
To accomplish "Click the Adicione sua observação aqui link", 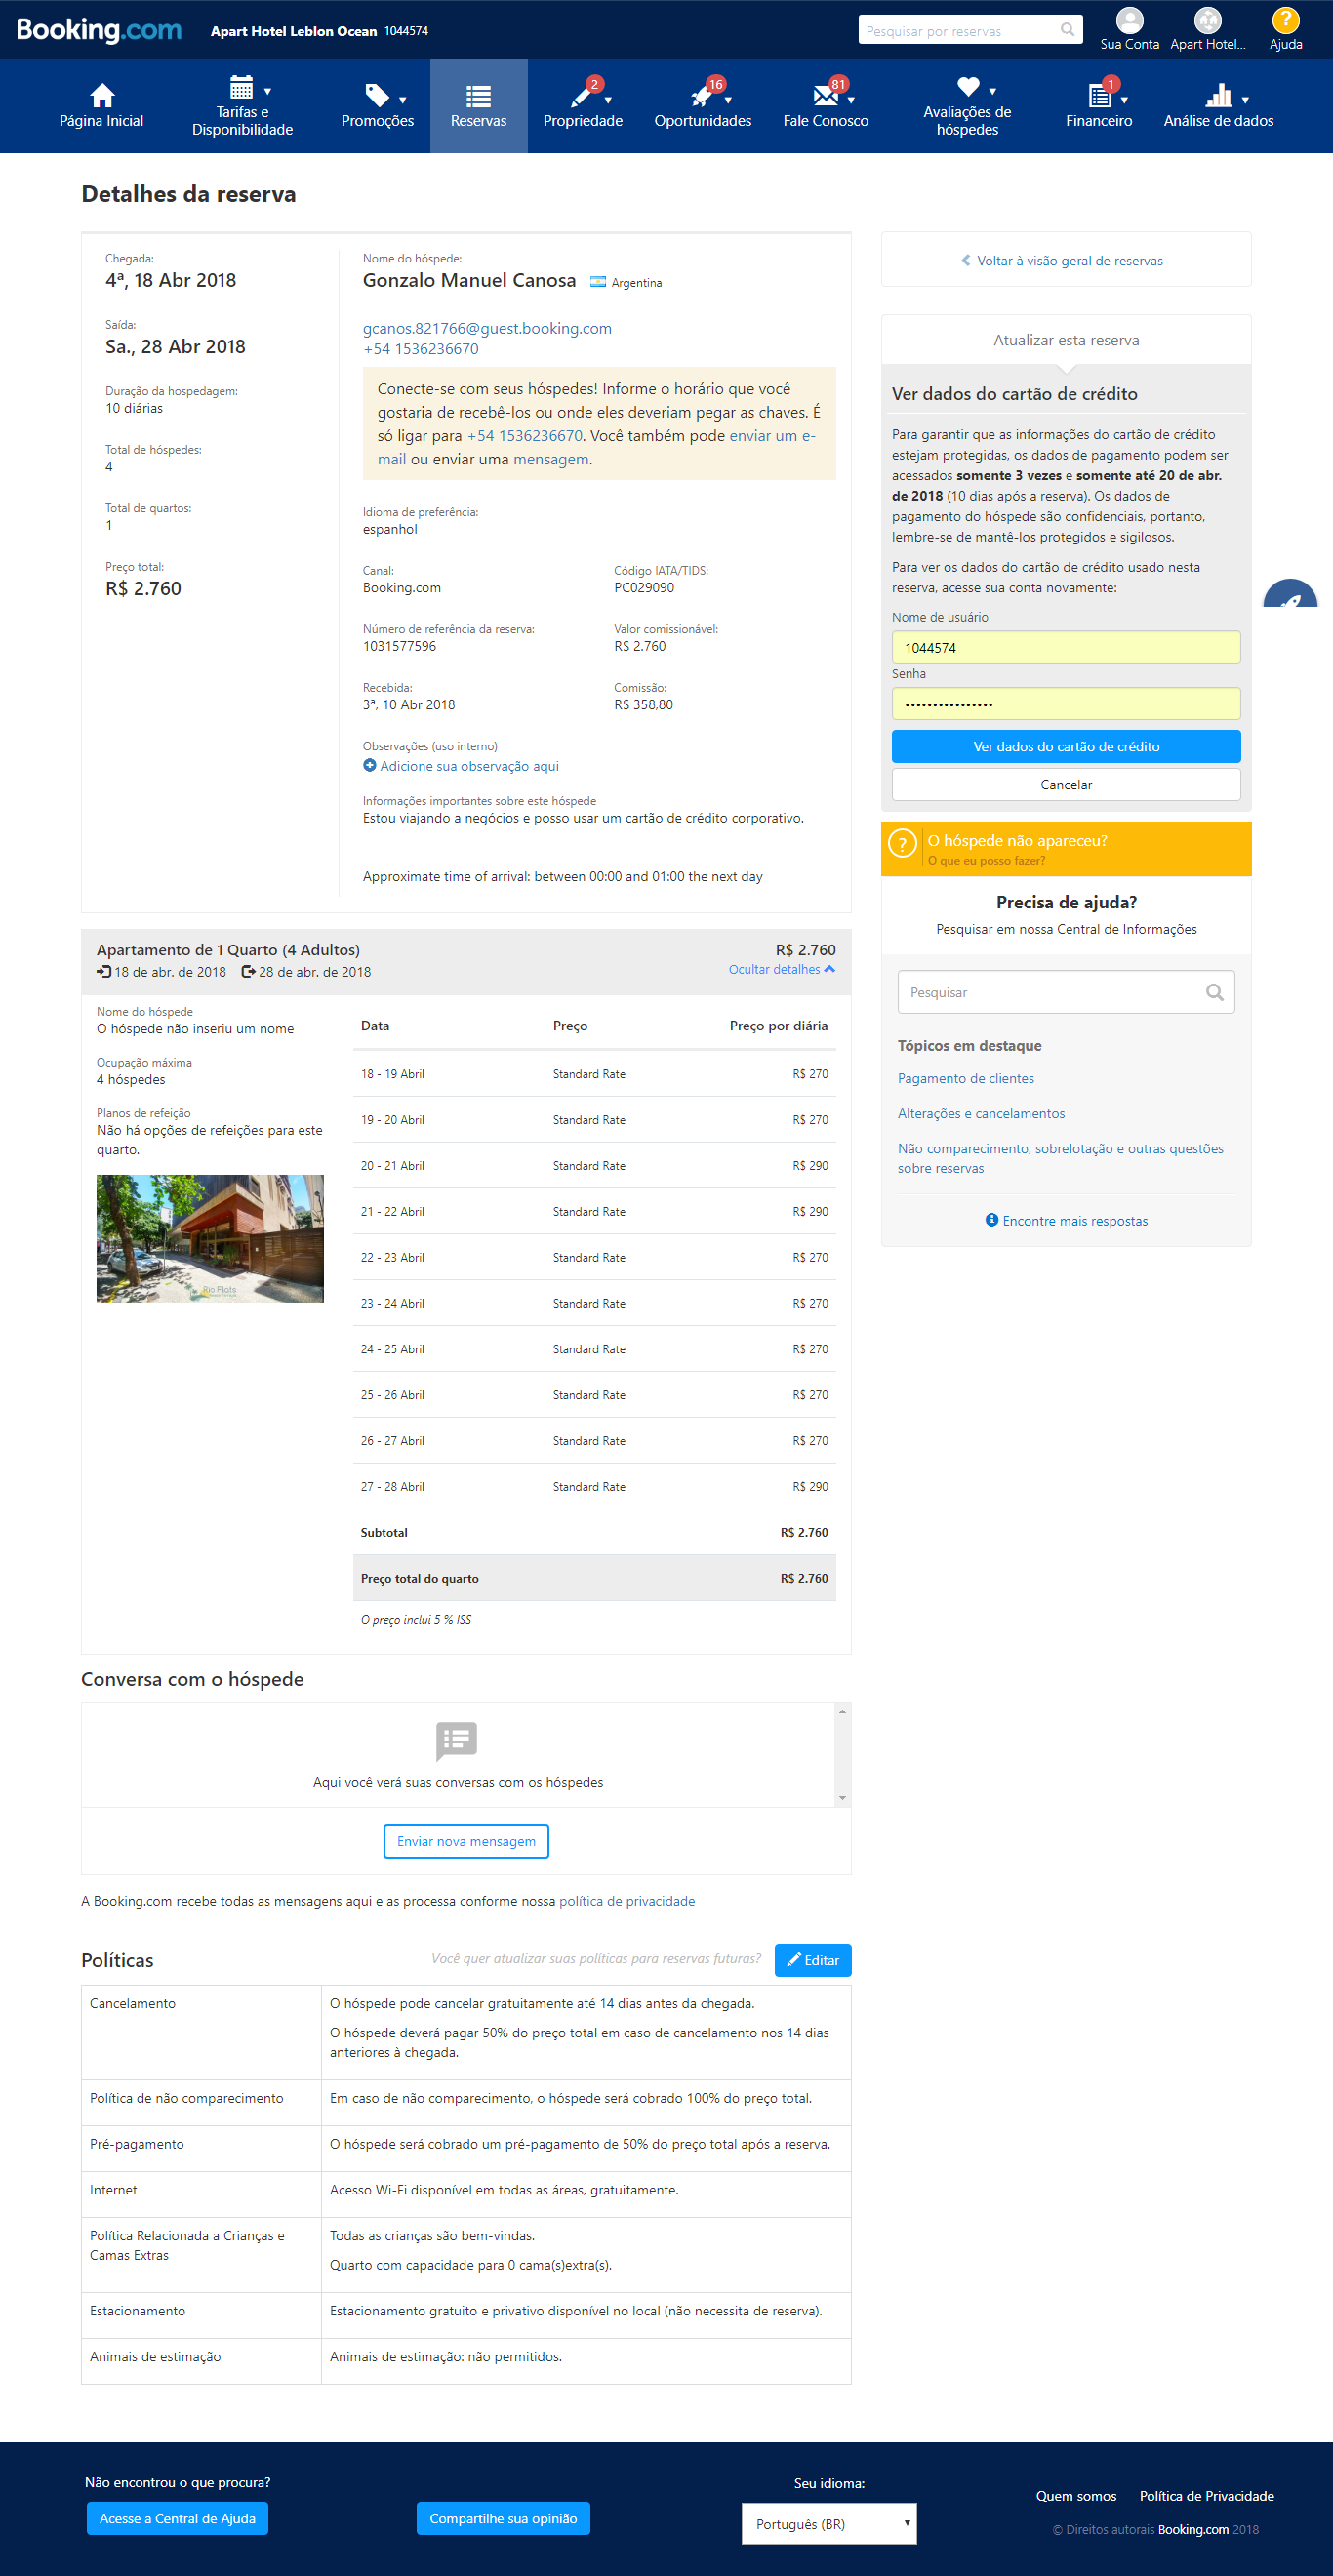I will [x=469, y=766].
